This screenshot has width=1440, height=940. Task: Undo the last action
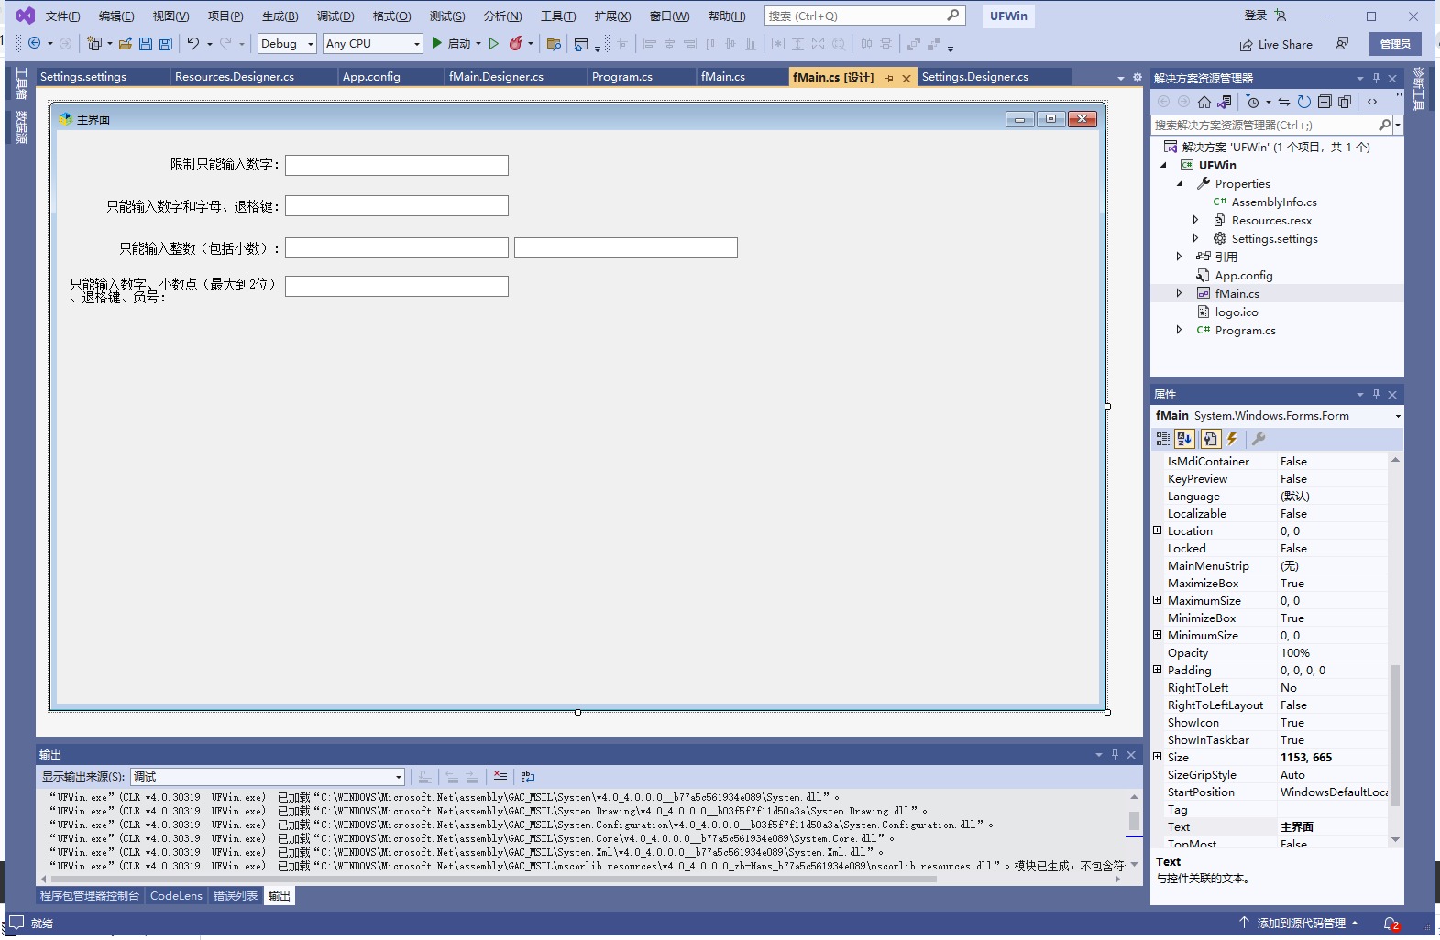pos(192,43)
